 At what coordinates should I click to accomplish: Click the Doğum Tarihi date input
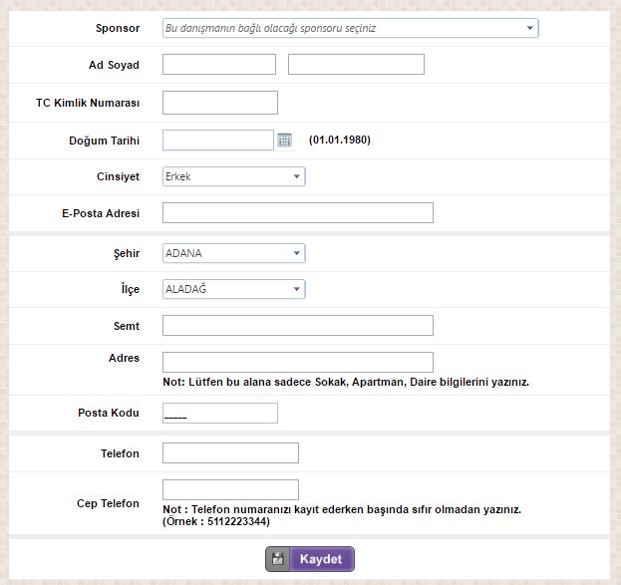[x=217, y=141]
